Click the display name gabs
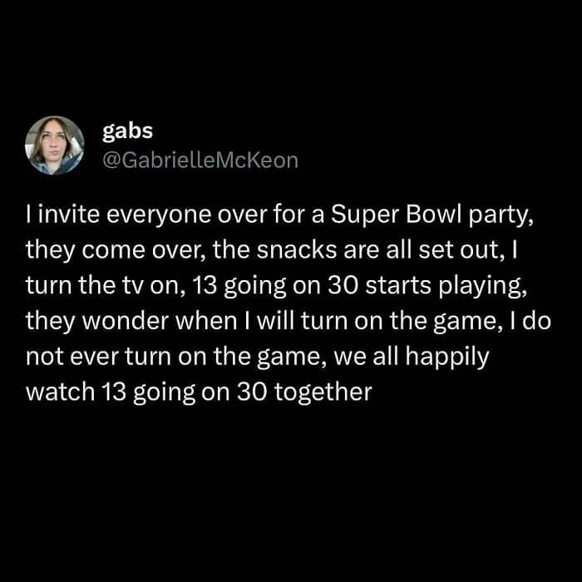This screenshot has height=582, width=582. [127, 131]
